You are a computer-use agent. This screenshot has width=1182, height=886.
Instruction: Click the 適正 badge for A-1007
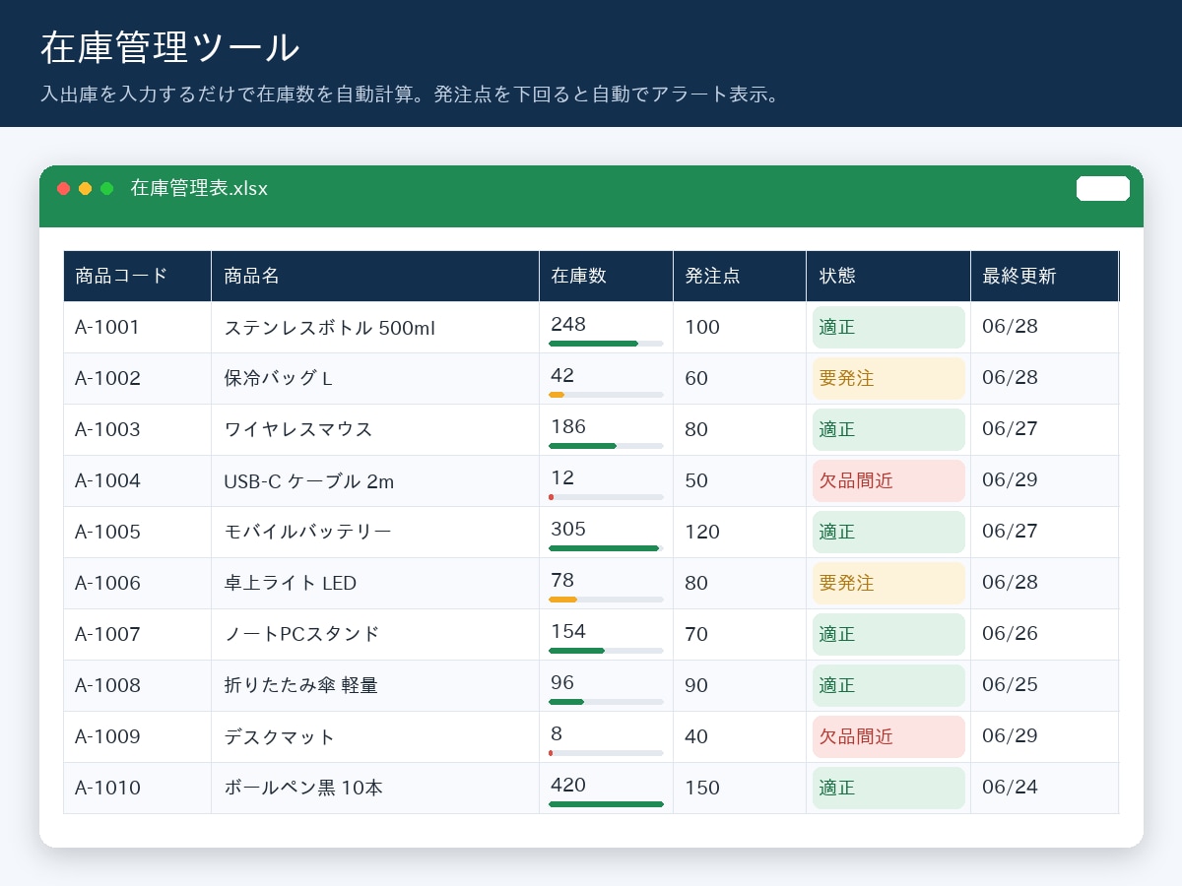(x=888, y=635)
